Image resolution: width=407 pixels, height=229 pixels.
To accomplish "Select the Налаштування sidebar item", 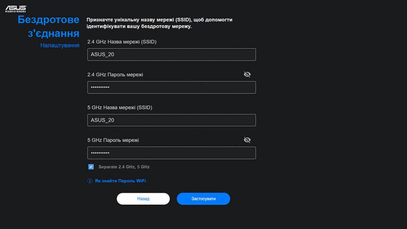I will coord(60,45).
